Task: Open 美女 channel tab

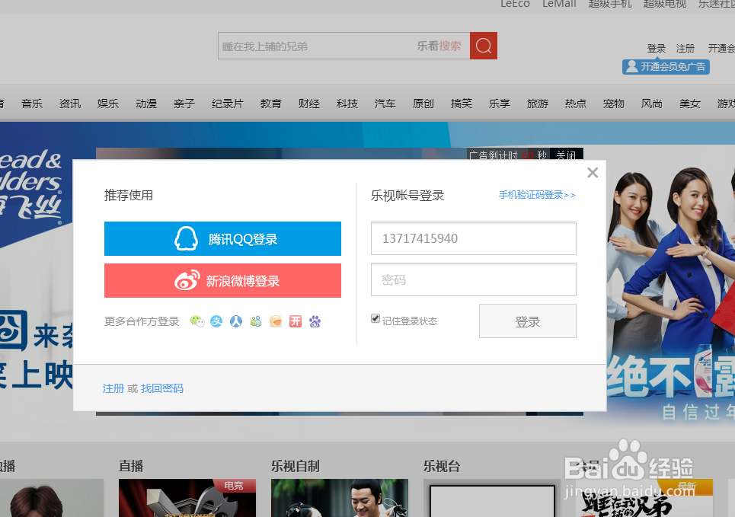Action: point(690,104)
